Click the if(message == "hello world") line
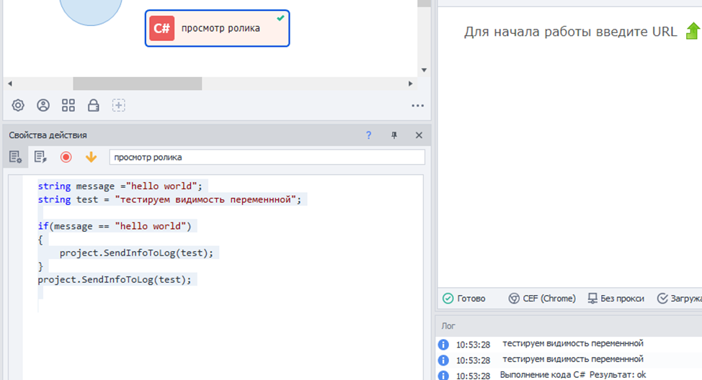Image resolution: width=702 pixels, height=380 pixels. 115,226
